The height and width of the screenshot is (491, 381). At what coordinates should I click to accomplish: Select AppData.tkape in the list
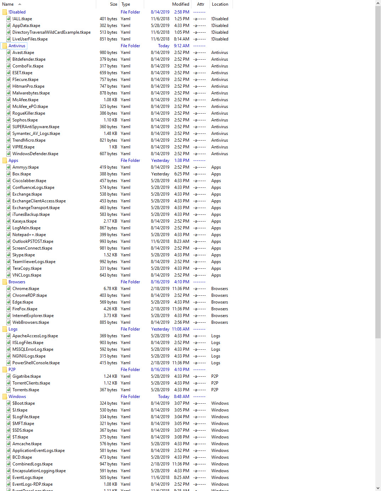[x=26, y=26]
